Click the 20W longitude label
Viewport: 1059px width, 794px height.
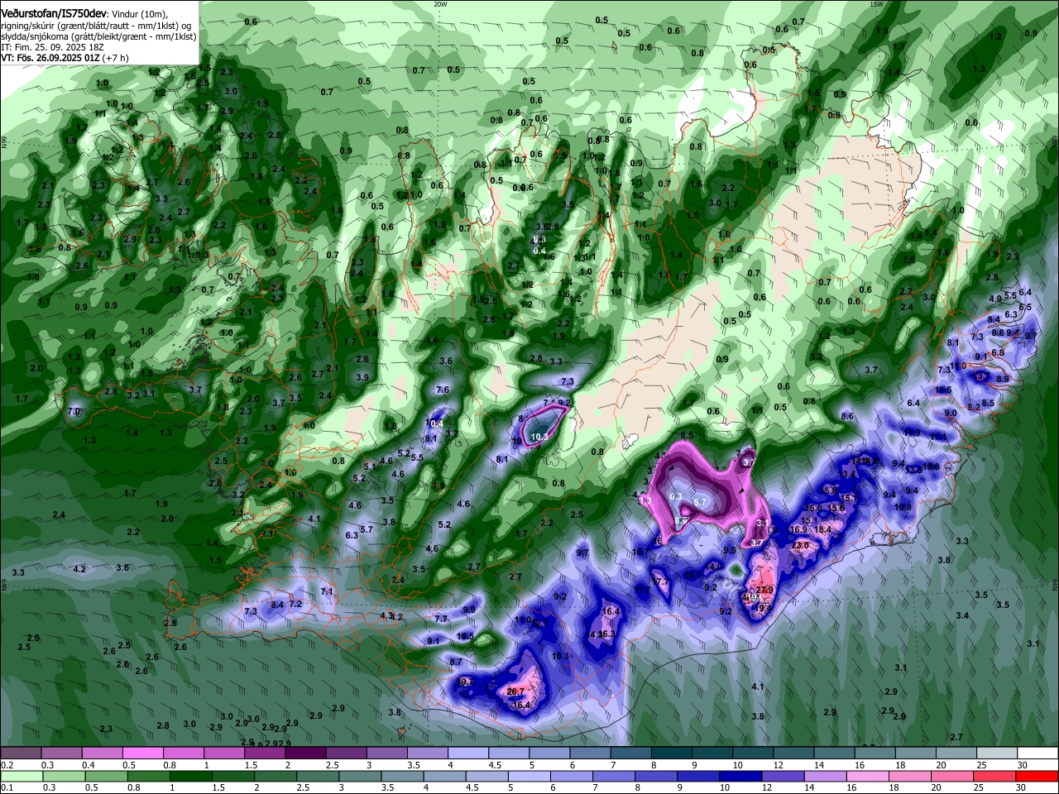[440, 4]
